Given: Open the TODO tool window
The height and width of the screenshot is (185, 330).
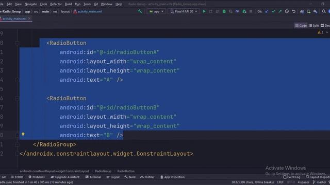Looking at the screenshot, I should (x=17, y=177).
